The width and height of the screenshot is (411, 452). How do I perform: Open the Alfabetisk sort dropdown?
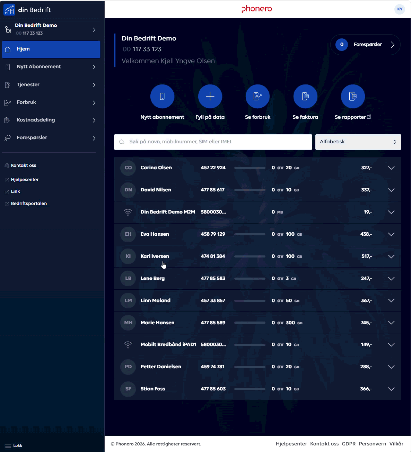point(358,142)
